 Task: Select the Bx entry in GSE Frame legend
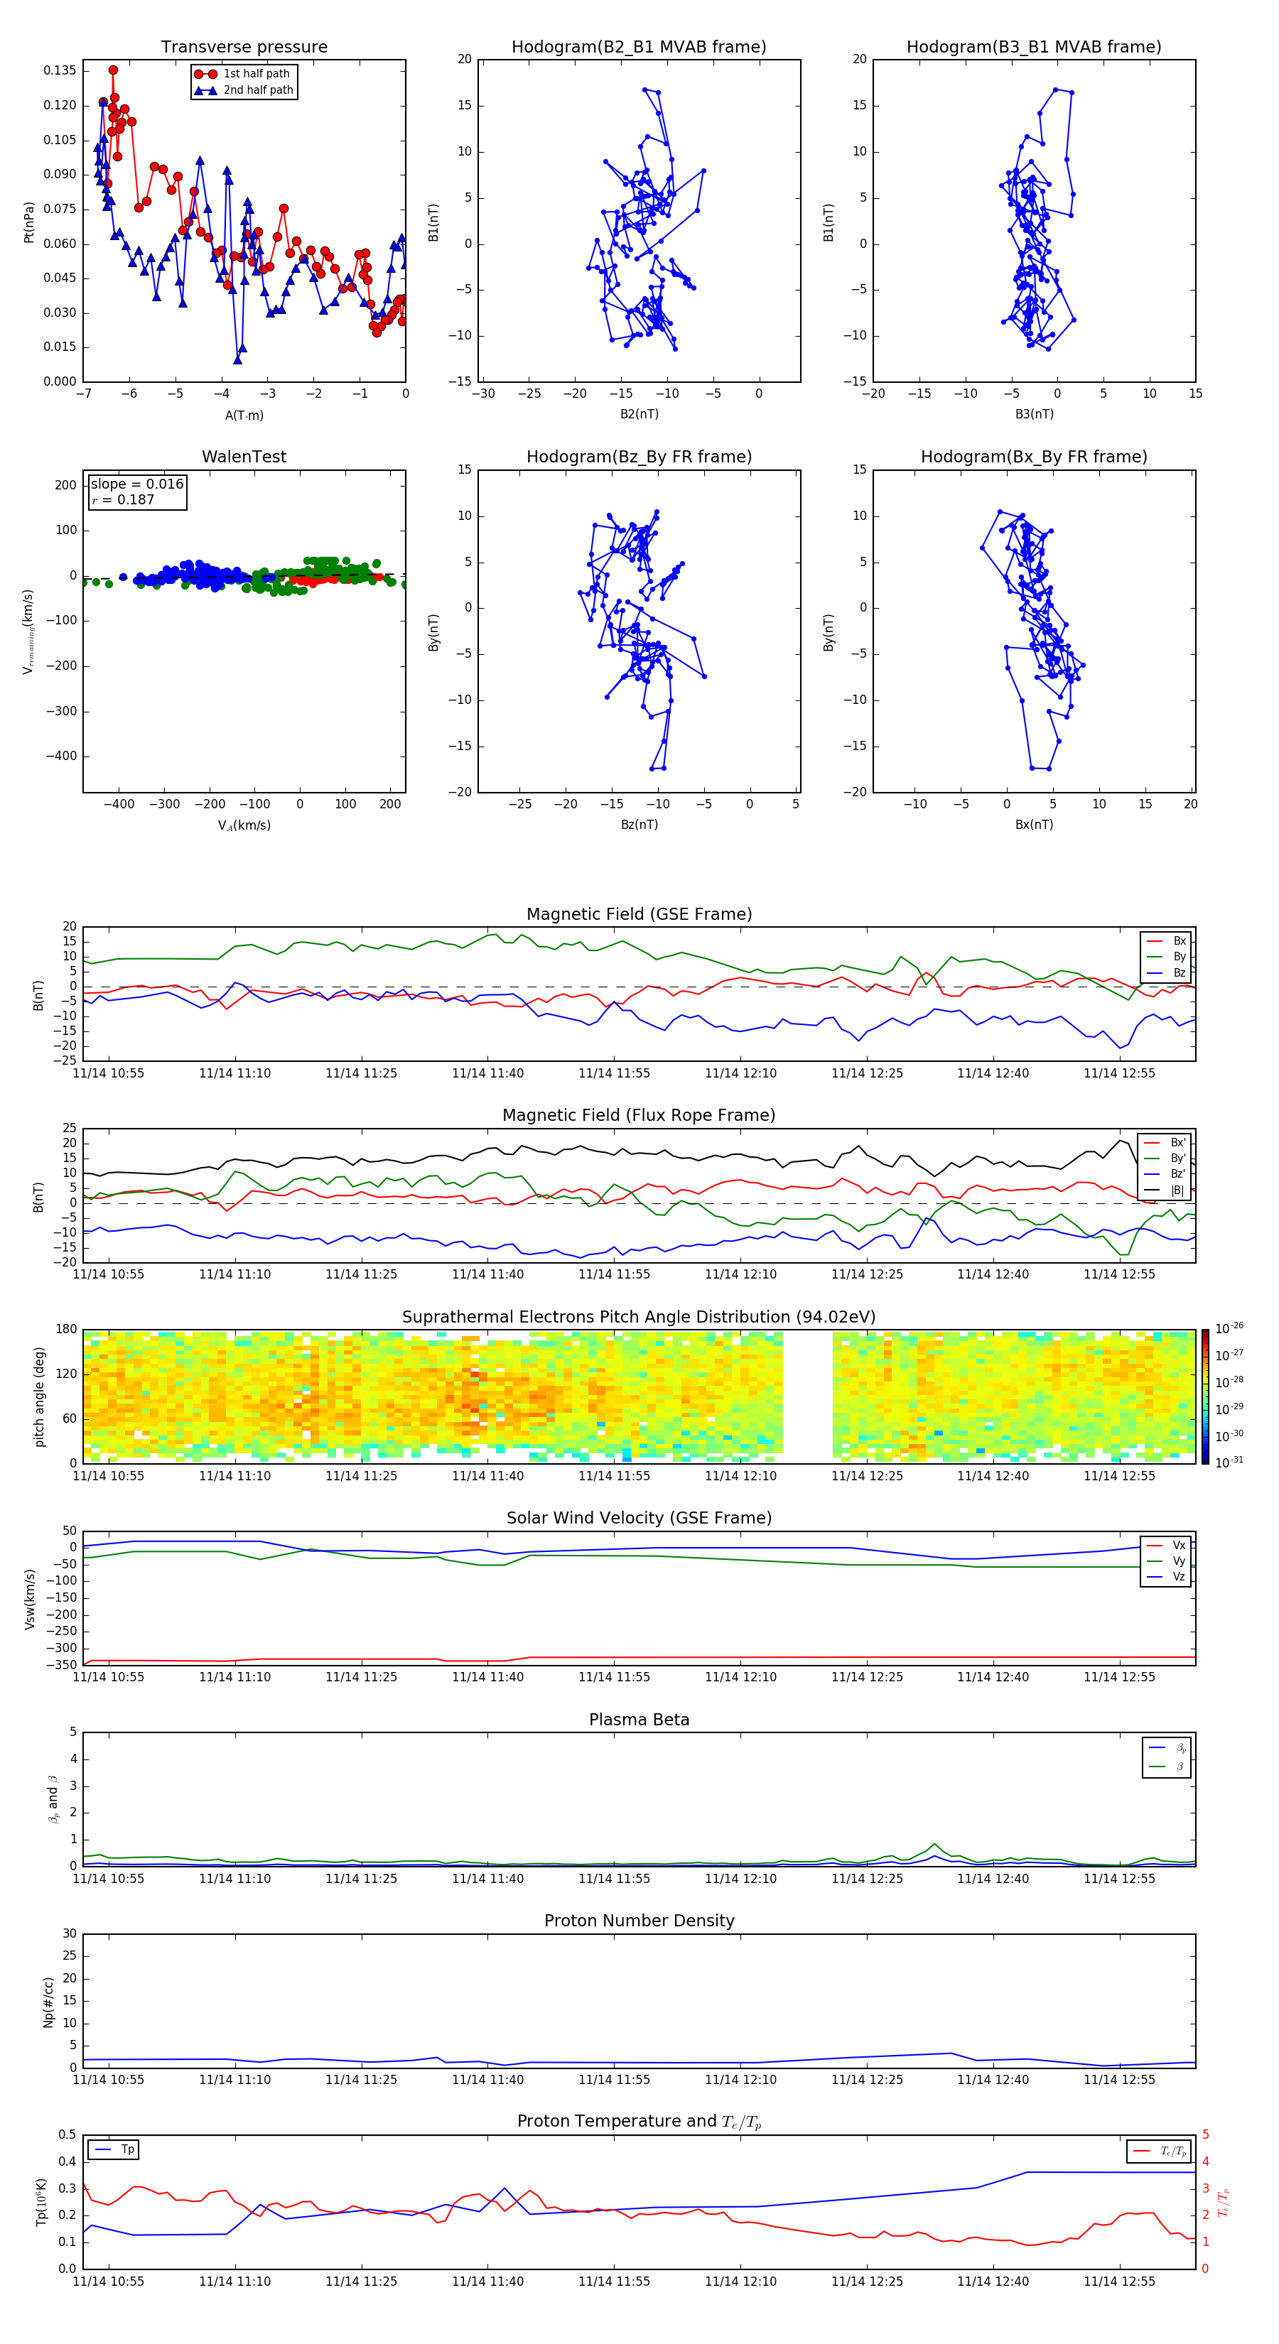(1167, 941)
